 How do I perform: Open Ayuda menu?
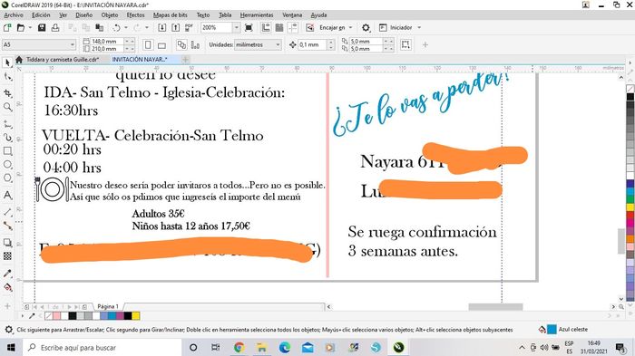click(318, 15)
